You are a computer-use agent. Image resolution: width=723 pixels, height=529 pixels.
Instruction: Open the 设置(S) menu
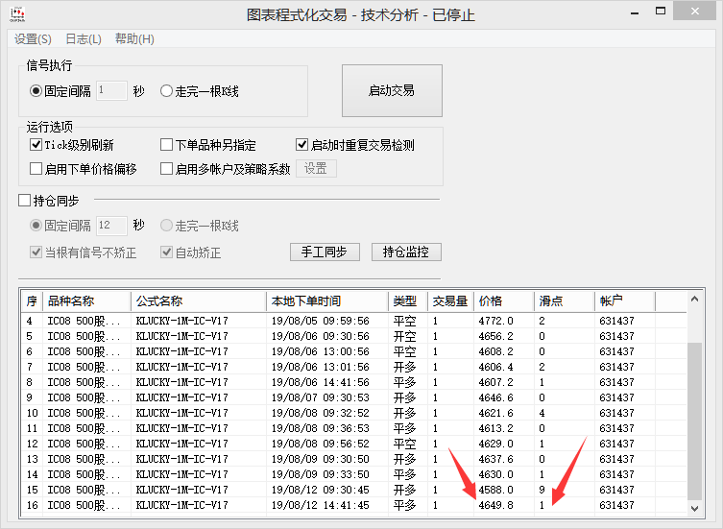(33, 39)
